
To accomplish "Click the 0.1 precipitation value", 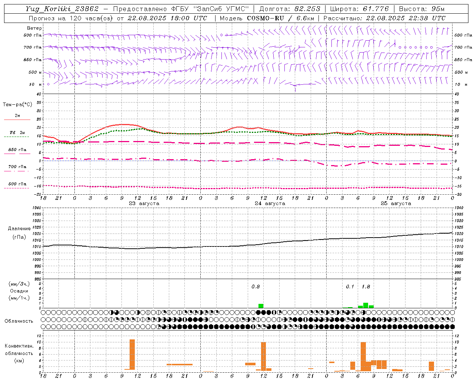I will point(350,286).
